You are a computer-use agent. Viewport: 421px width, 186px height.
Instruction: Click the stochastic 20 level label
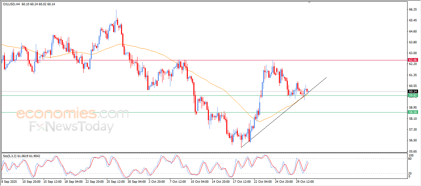(x=410, y=173)
